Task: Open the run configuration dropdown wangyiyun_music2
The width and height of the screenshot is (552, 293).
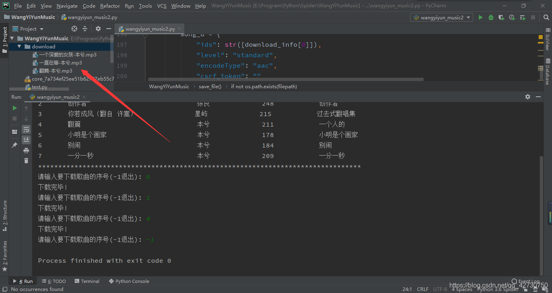Action: 442,17
